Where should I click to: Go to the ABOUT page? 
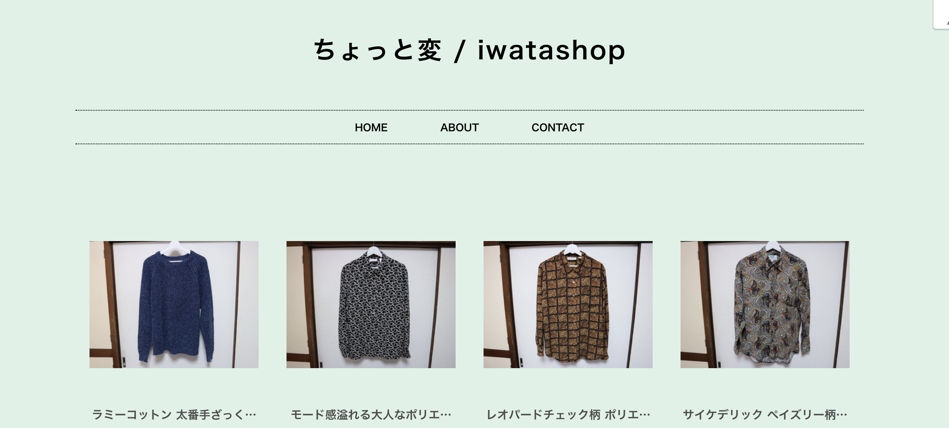(x=459, y=127)
